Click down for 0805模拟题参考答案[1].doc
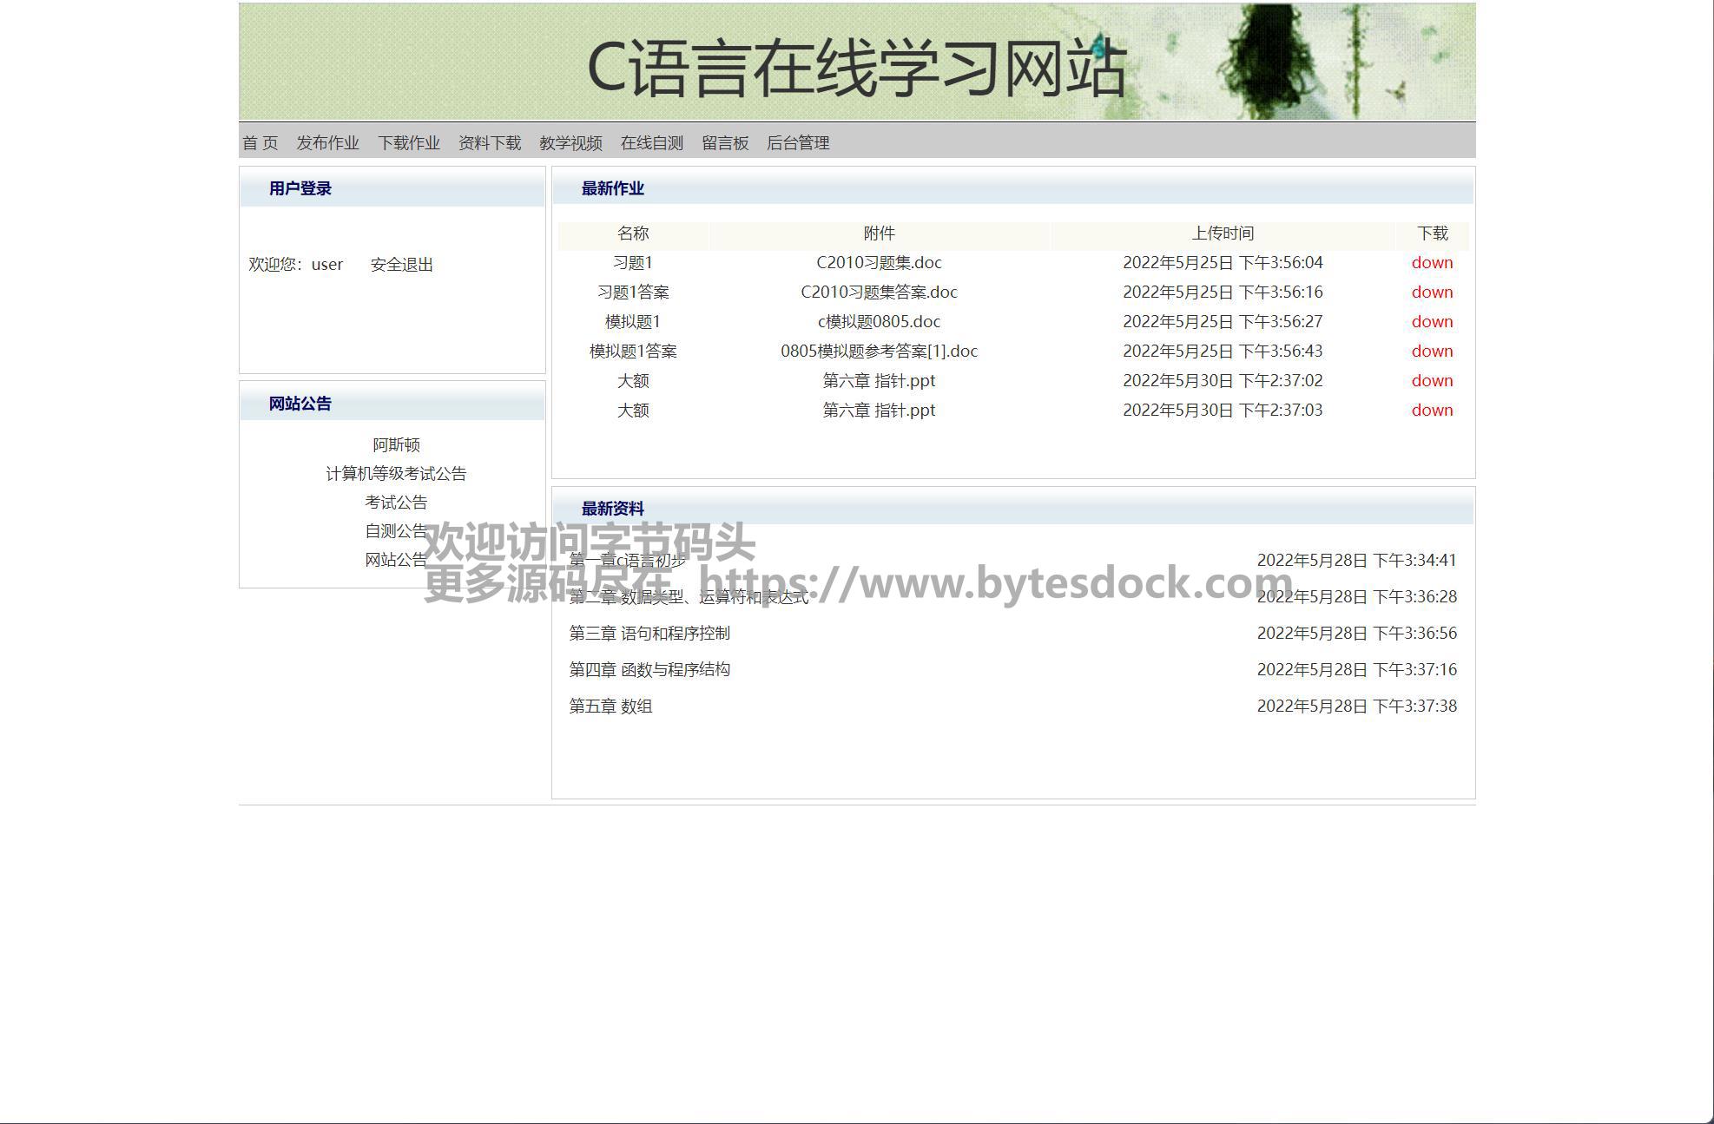The height and width of the screenshot is (1124, 1714). (x=1432, y=352)
